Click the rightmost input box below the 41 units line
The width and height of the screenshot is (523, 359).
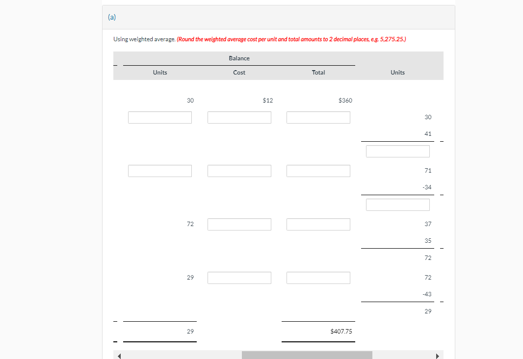pos(397,151)
